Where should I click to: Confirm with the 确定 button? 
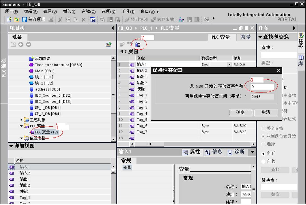[x=240, y=112]
